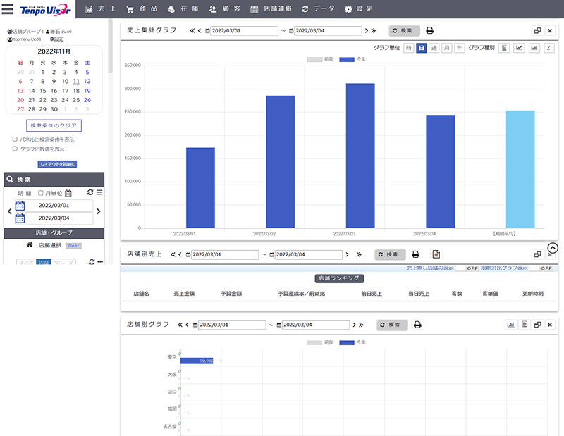The width and height of the screenshot is (564, 436).
Task: Advance search period with right arrow
Action: (99, 211)
